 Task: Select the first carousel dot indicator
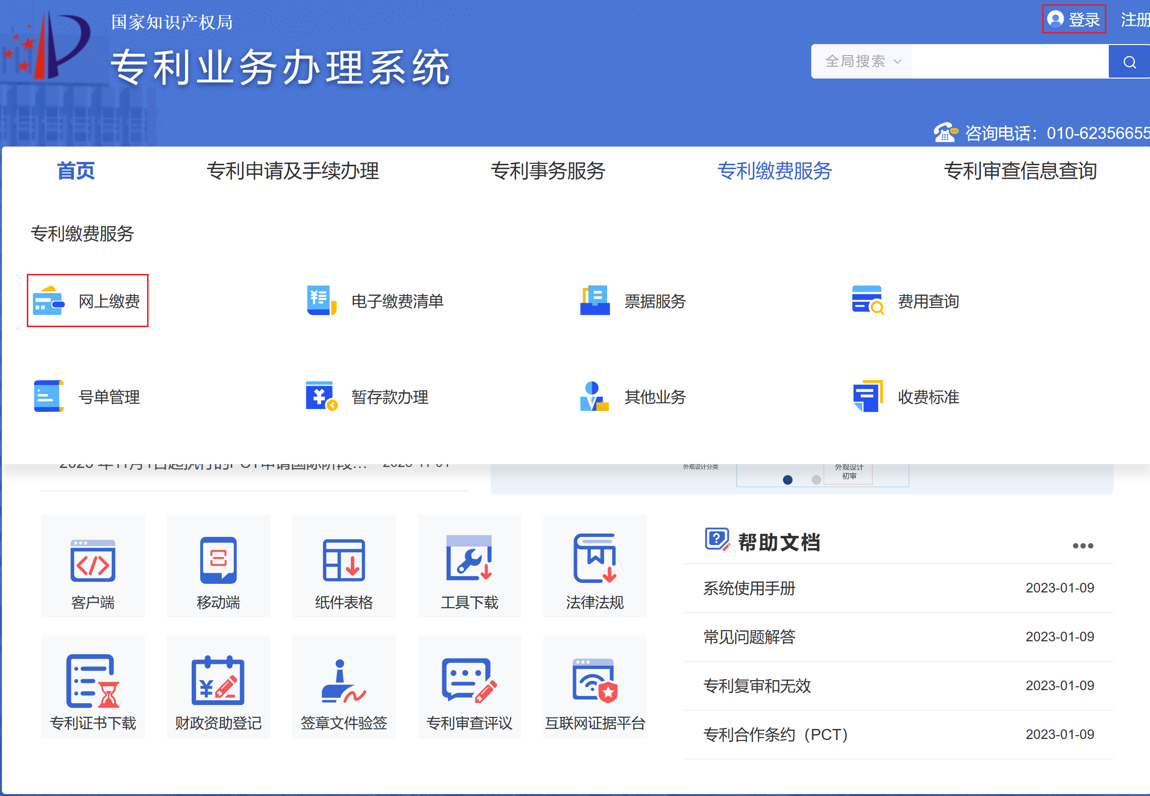tap(788, 480)
